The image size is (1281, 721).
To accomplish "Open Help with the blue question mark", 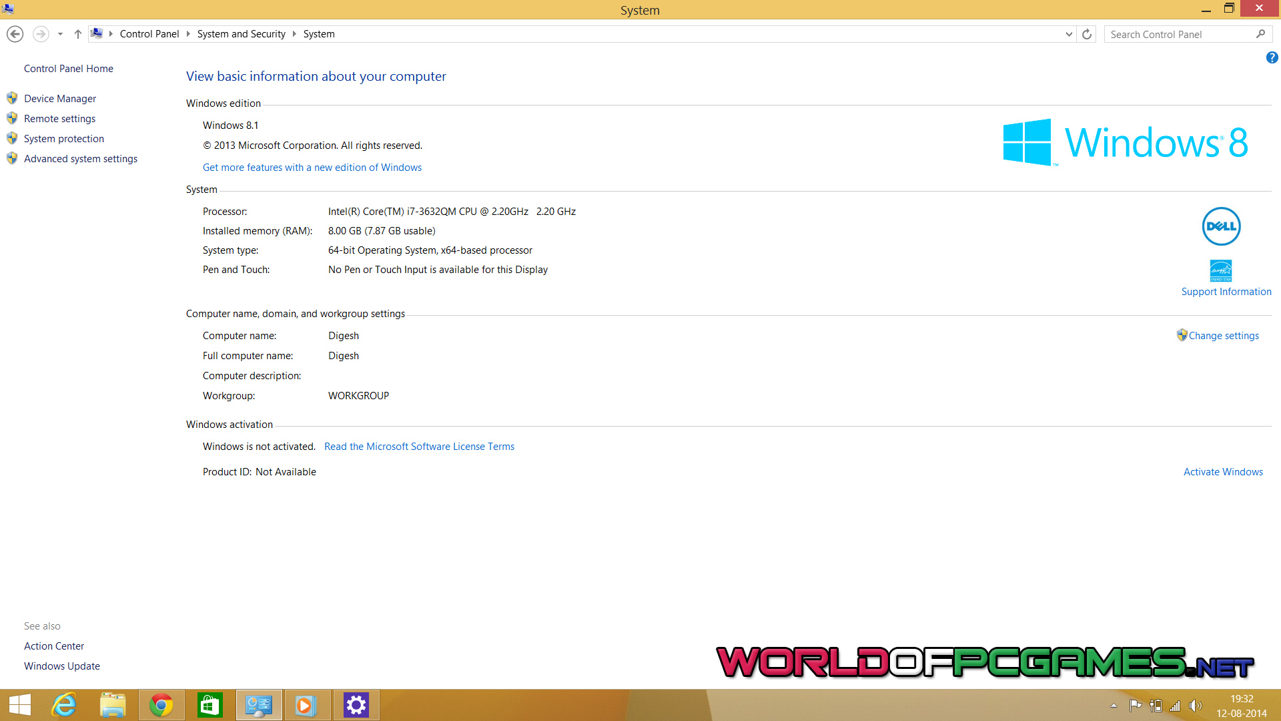I will click(1272, 58).
